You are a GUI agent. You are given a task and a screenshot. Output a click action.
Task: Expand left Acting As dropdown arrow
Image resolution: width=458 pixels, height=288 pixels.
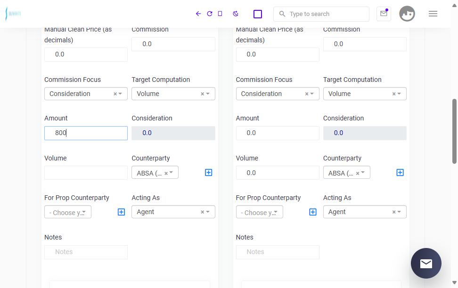point(208,212)
